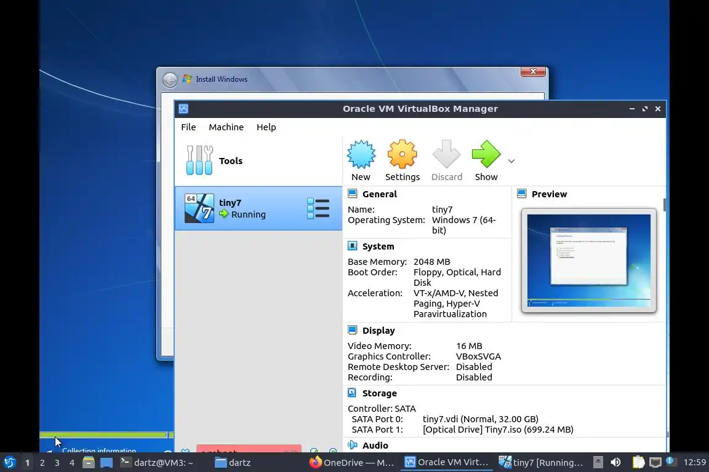Click the update notification tray icon
The image size is (709, 472).
[671, 462]
